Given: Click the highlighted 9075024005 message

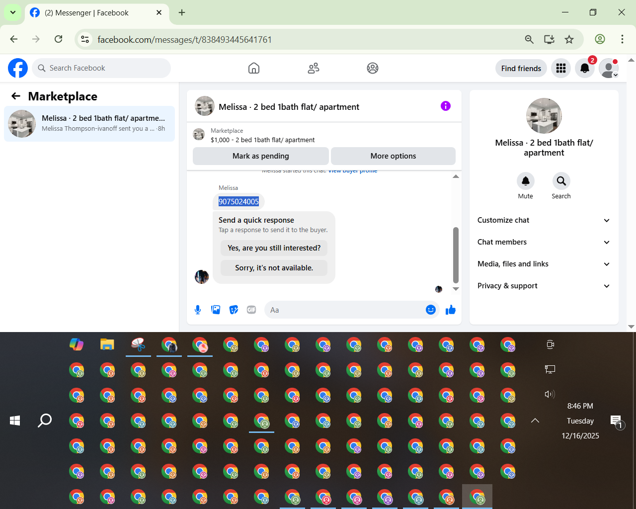Looking at the screenshot, I should coord(239,201).
